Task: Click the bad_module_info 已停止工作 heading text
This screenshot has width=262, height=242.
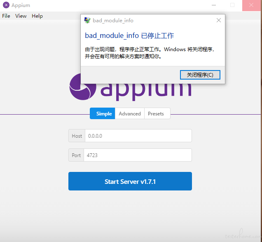Action: click(129, 35)
